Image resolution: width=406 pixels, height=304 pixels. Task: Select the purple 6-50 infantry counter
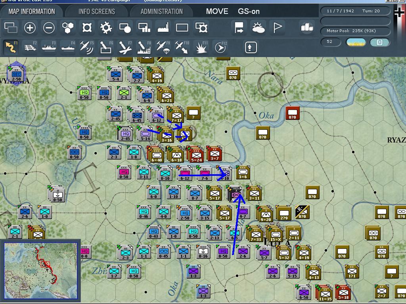[304, 292]
